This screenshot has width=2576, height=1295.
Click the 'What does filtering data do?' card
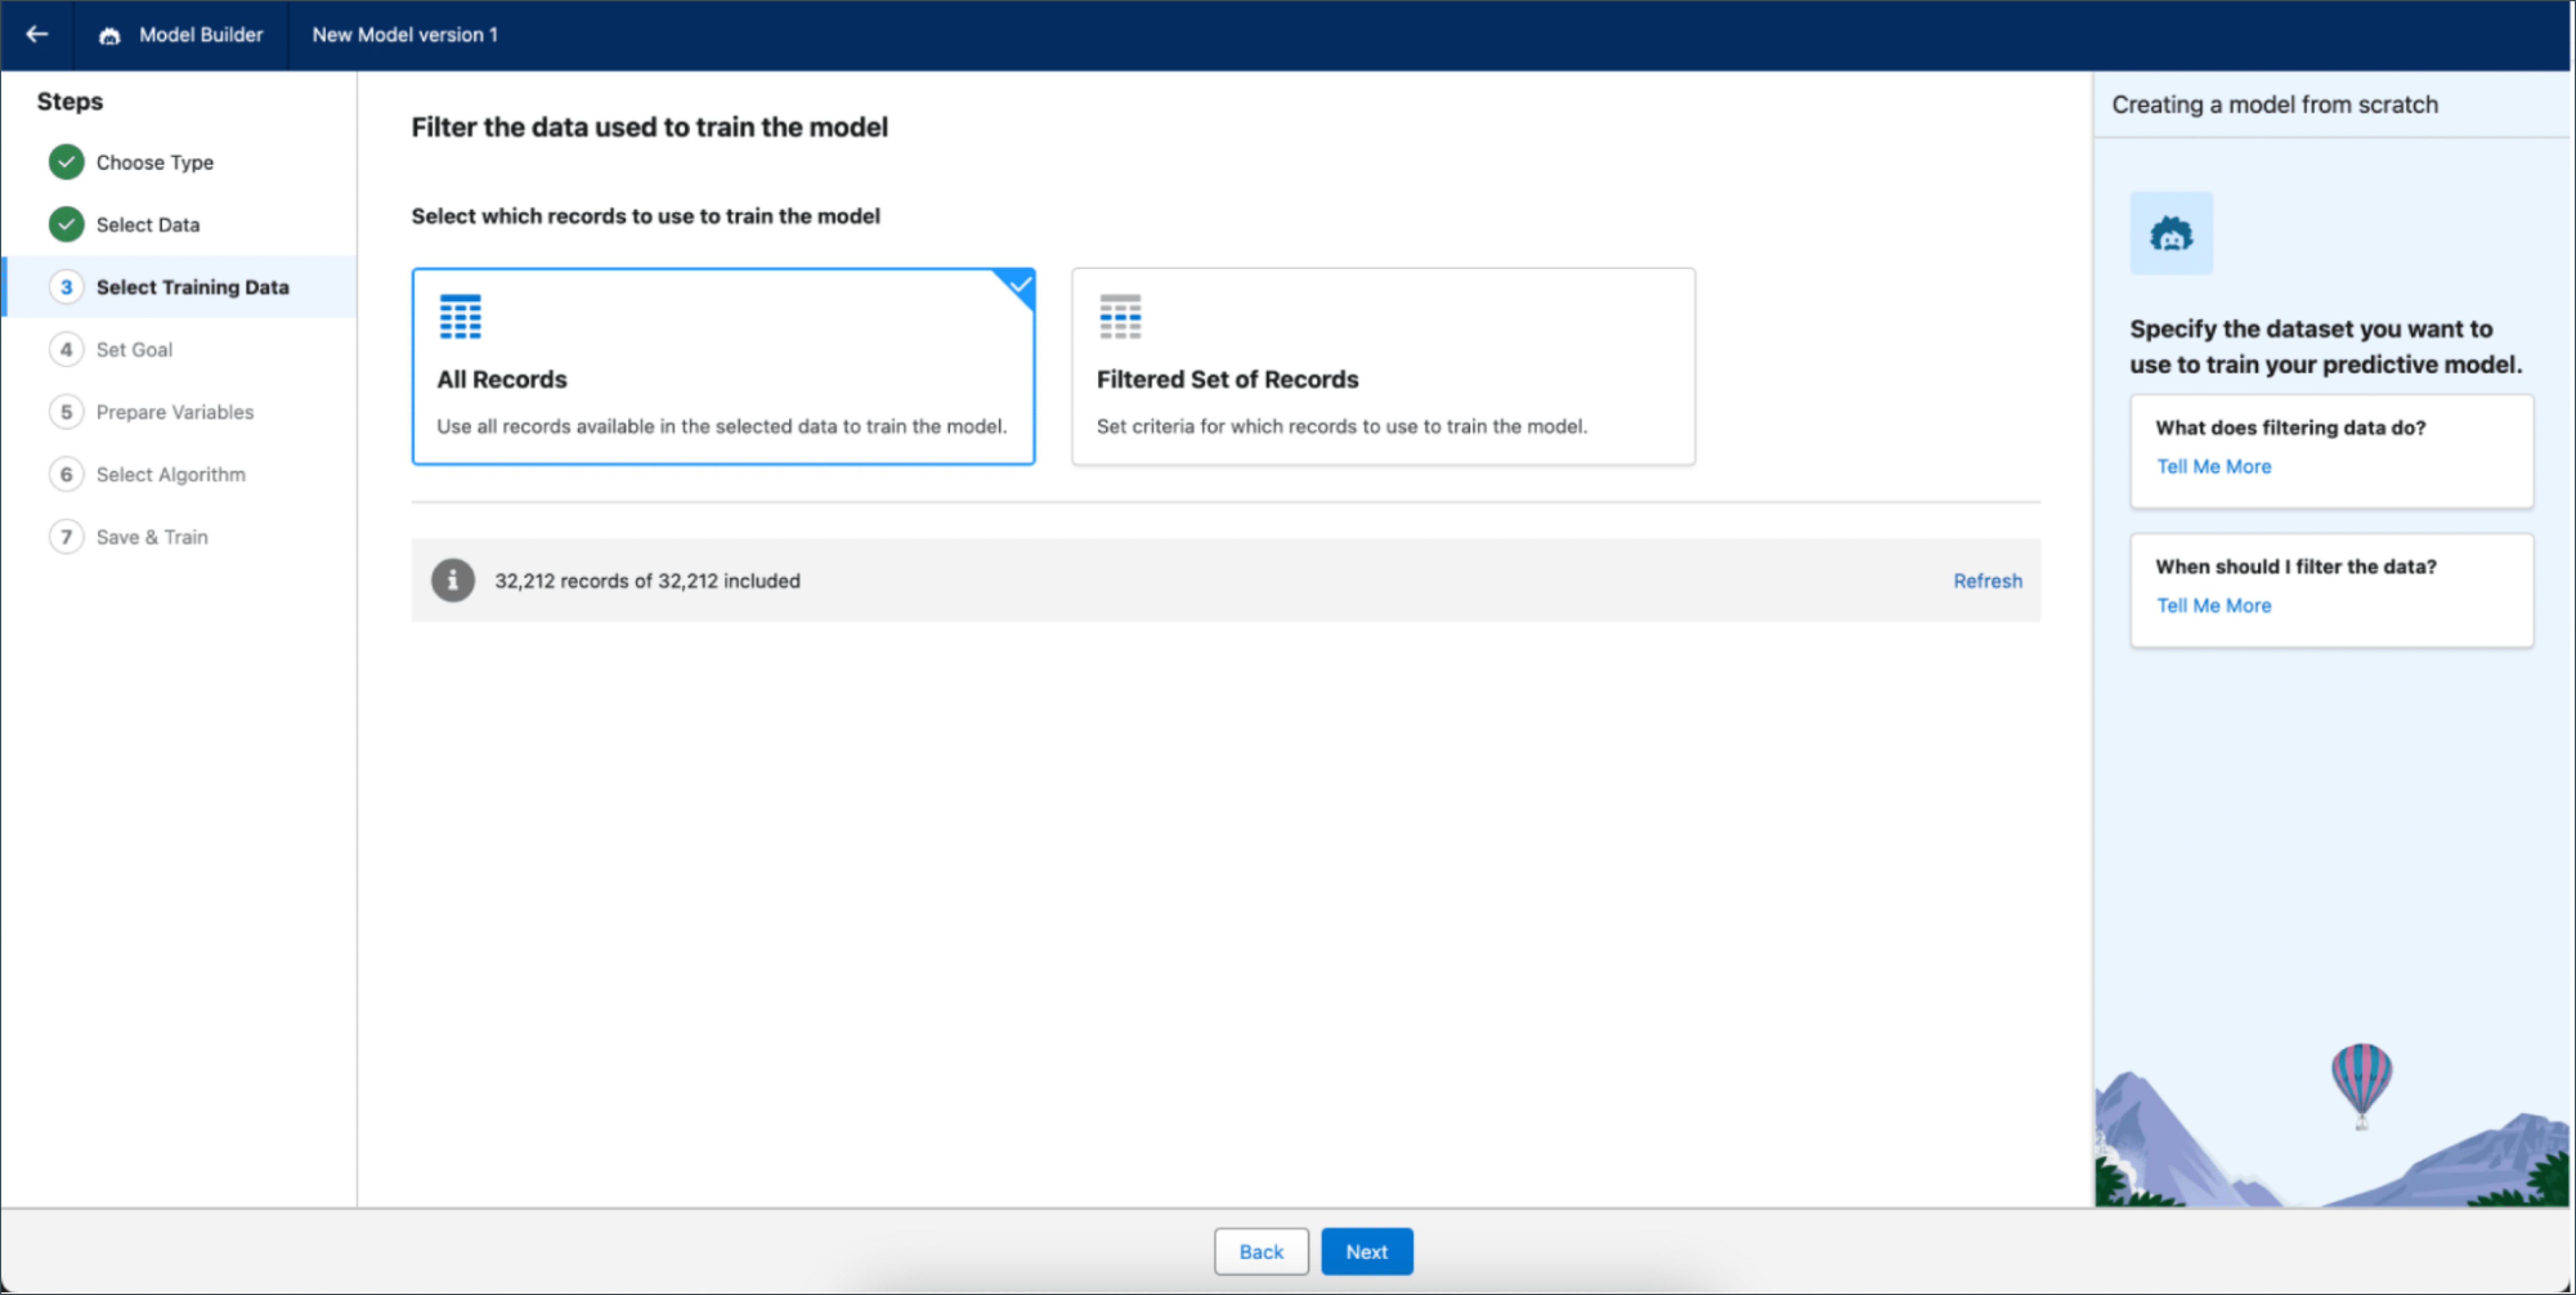point(2331,451)
